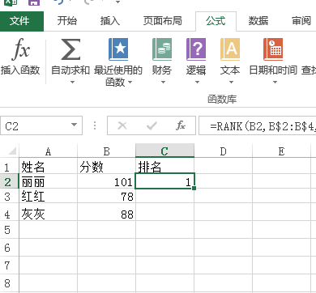Screen dimensions: 316x293
Task: Expand the 日期和时间 dropdown arrow
Action: 275,82
